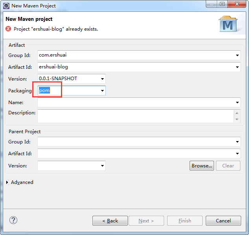The image size is (249, 235).
Task: Click the disabled Clear button
Action: [x=228, y=166]
